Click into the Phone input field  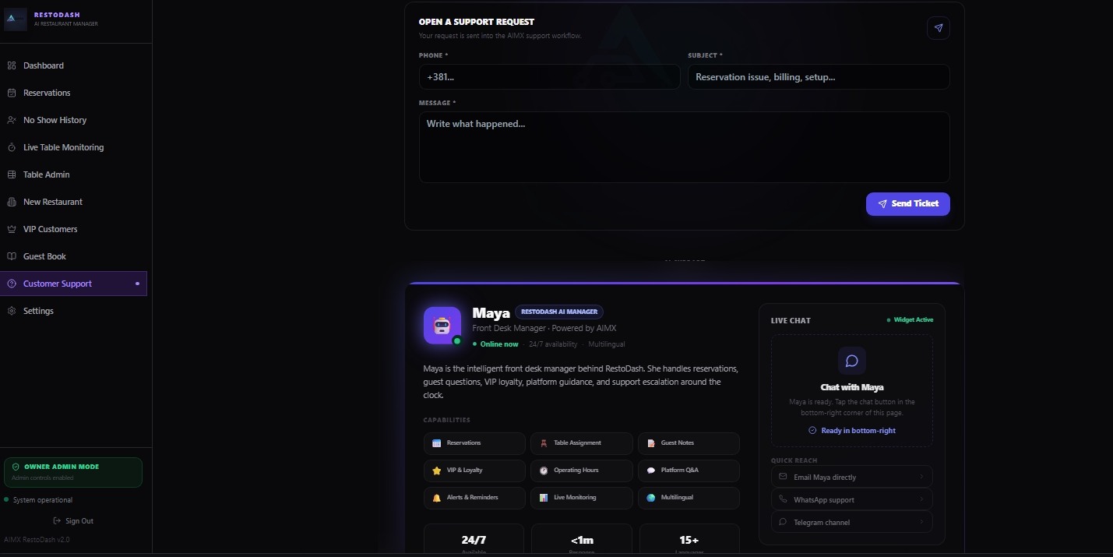(x=549, y=76)
